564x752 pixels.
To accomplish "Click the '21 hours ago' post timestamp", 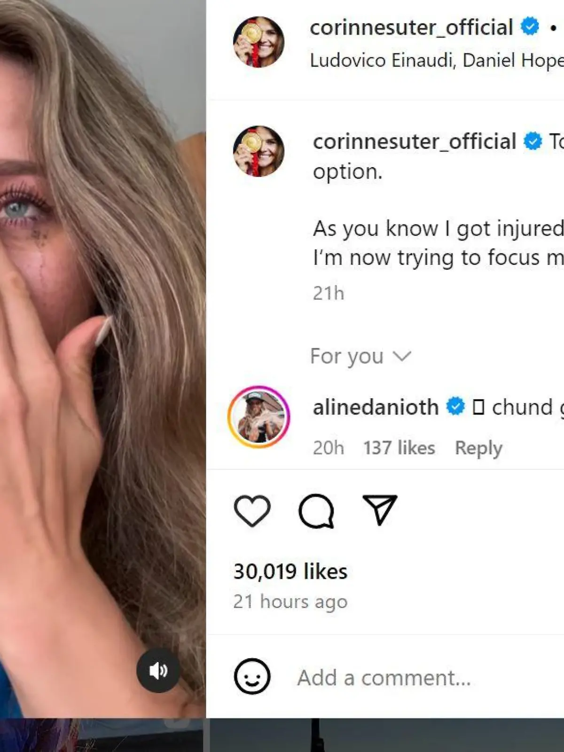I will click(290, 601).
